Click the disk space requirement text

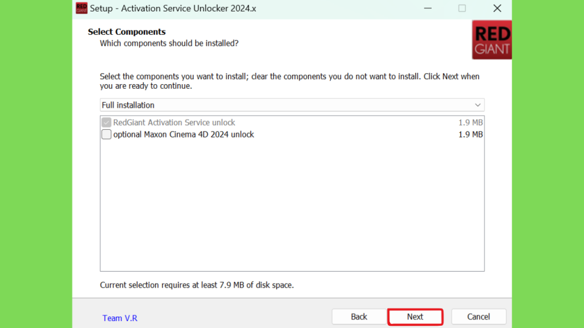tap(197, 285)
